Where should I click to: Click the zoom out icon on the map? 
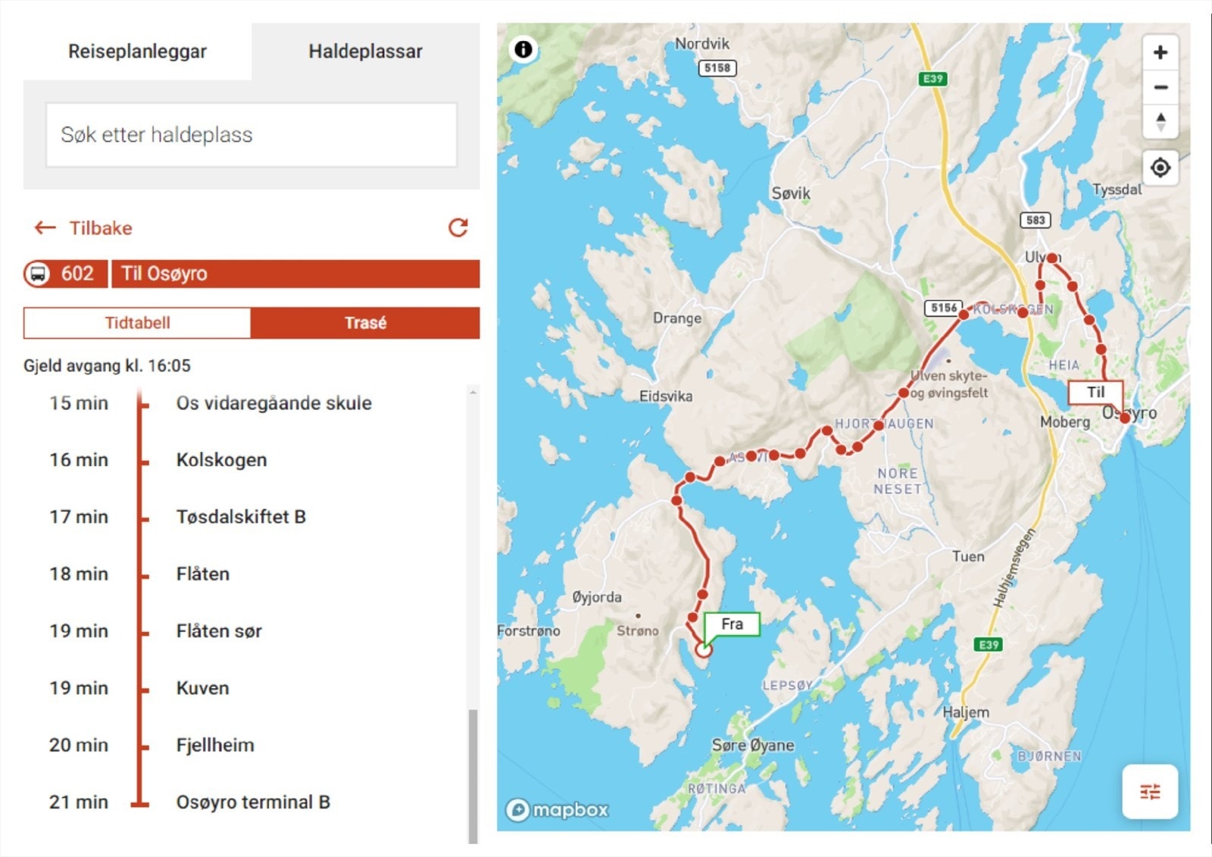coord(1160,87)
